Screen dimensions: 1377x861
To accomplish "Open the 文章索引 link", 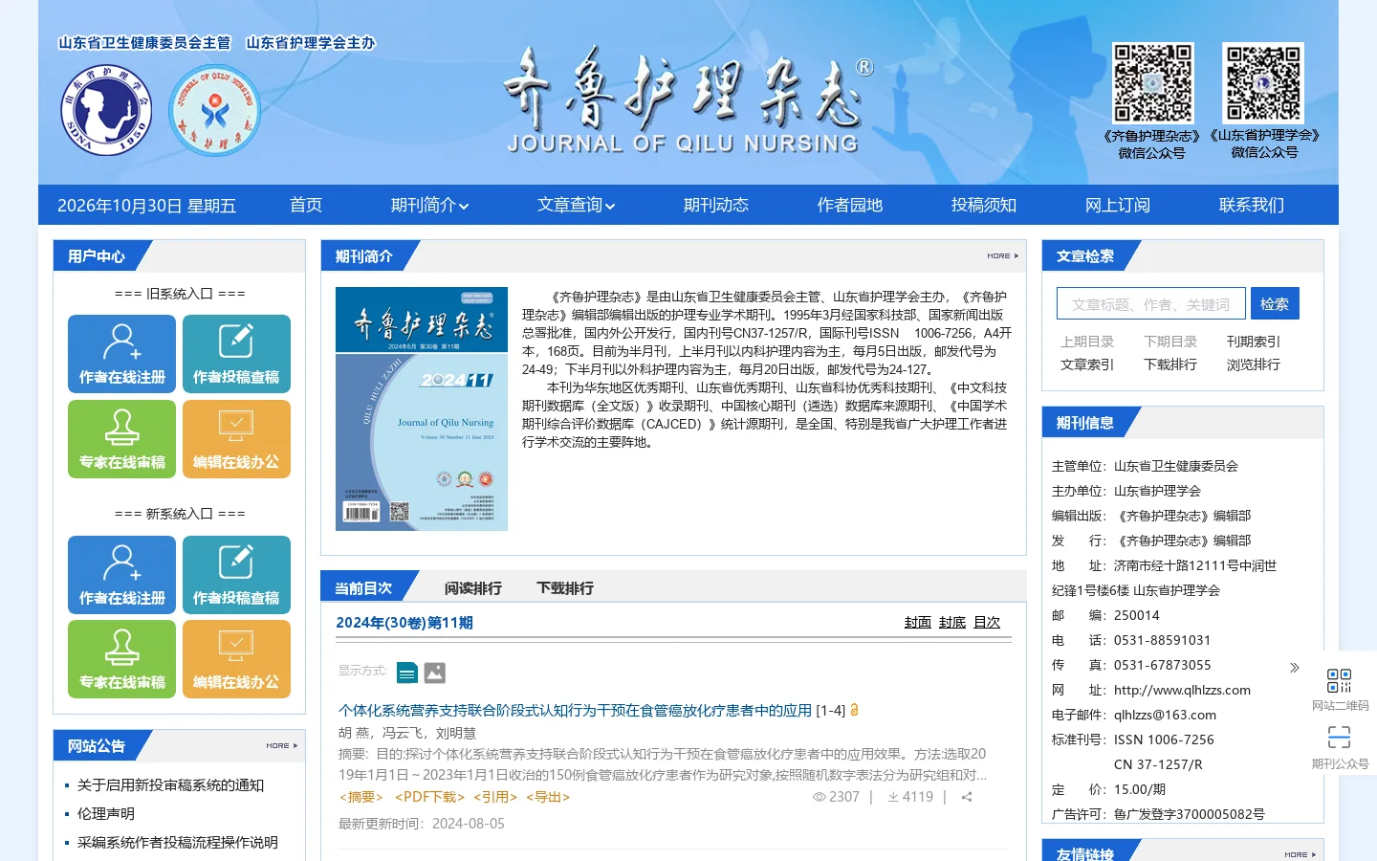I will pos(1087,364).
